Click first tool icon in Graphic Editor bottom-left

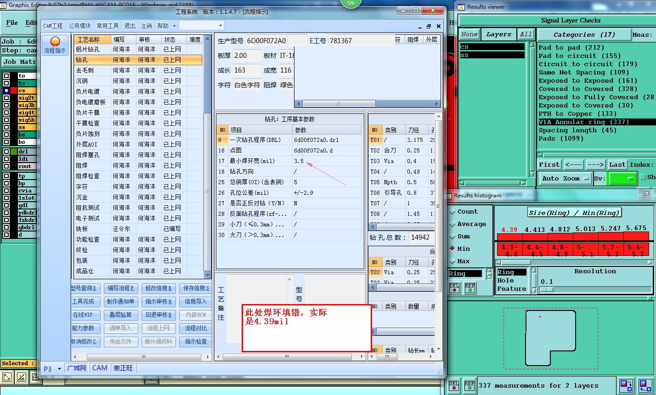pyautogui.click(x=7, y=377)
